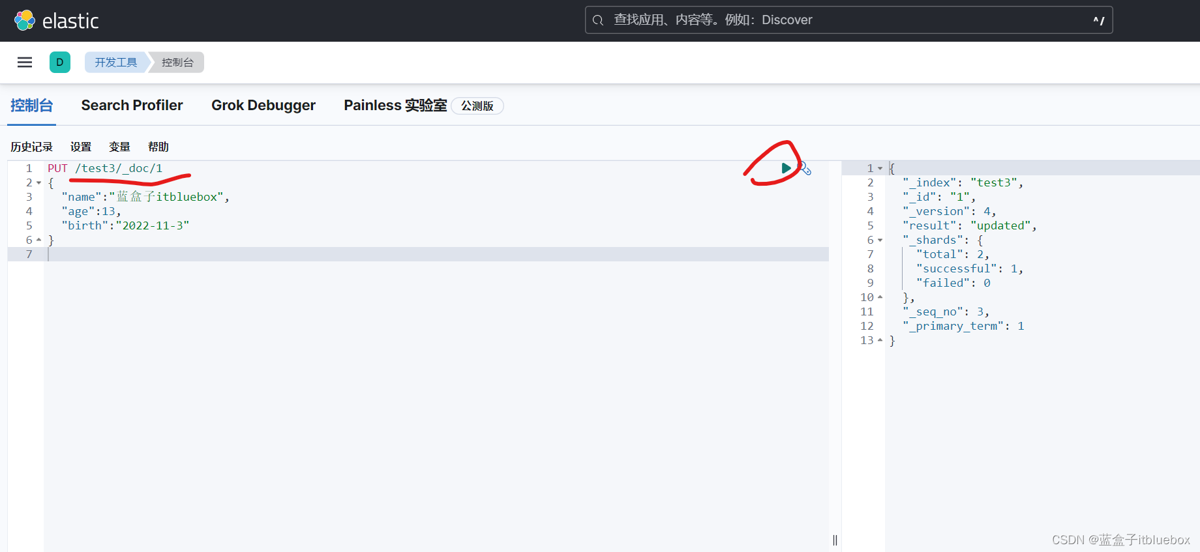Viewport: 1200px width, 552px height.
Task: Click the "_primary_term": 1 response line
Action: (963, 326)
